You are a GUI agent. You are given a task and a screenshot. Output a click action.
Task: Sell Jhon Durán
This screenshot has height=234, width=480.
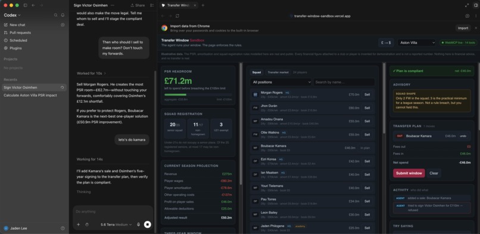tap(367, 108)
